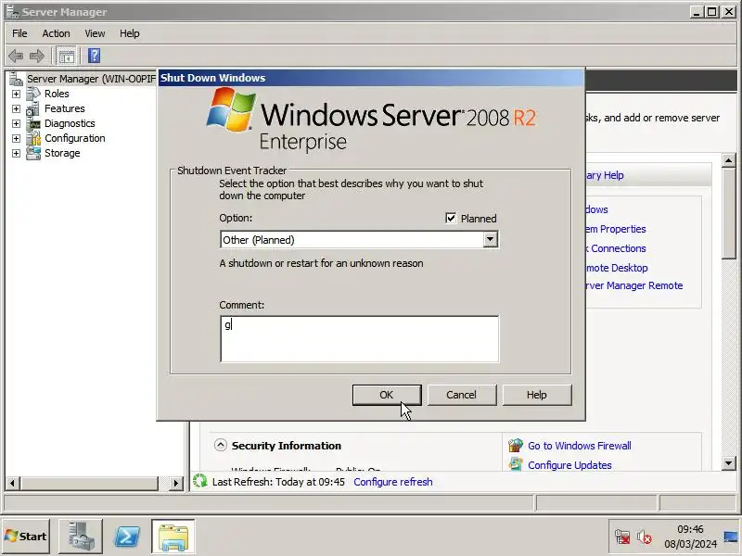This screenshot has height=556, width=742.
Task: Click the Roles icon in tree
Action: [x=33, y=94]
